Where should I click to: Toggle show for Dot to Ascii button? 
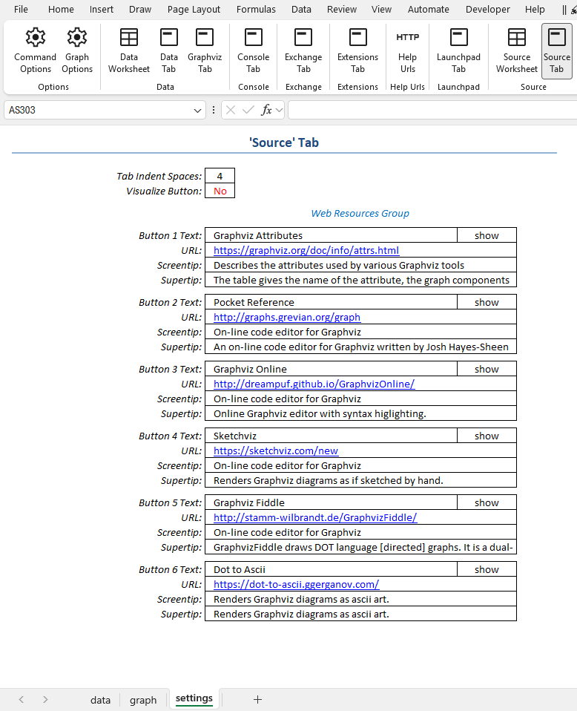(487, 569)
